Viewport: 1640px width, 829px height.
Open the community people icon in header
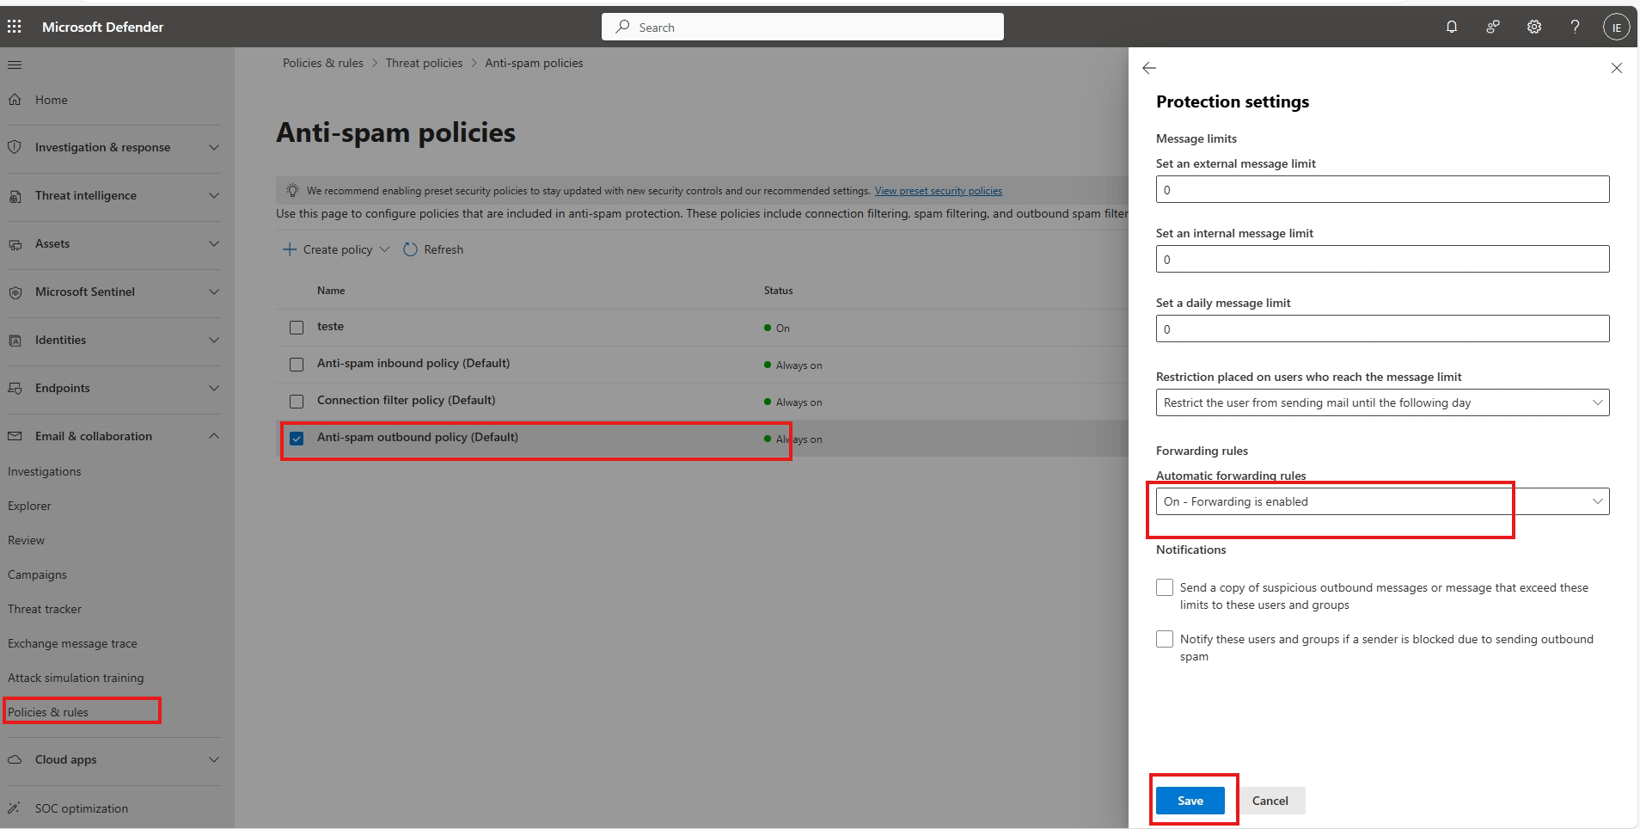(x=1493, y=27)
